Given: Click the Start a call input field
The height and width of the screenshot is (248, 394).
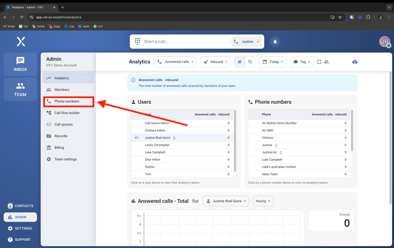Looking at the screenshot, I should tap(185, 42).
